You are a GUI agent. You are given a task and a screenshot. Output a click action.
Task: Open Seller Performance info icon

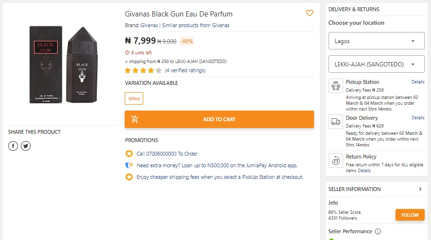click(x=378, y=232)
